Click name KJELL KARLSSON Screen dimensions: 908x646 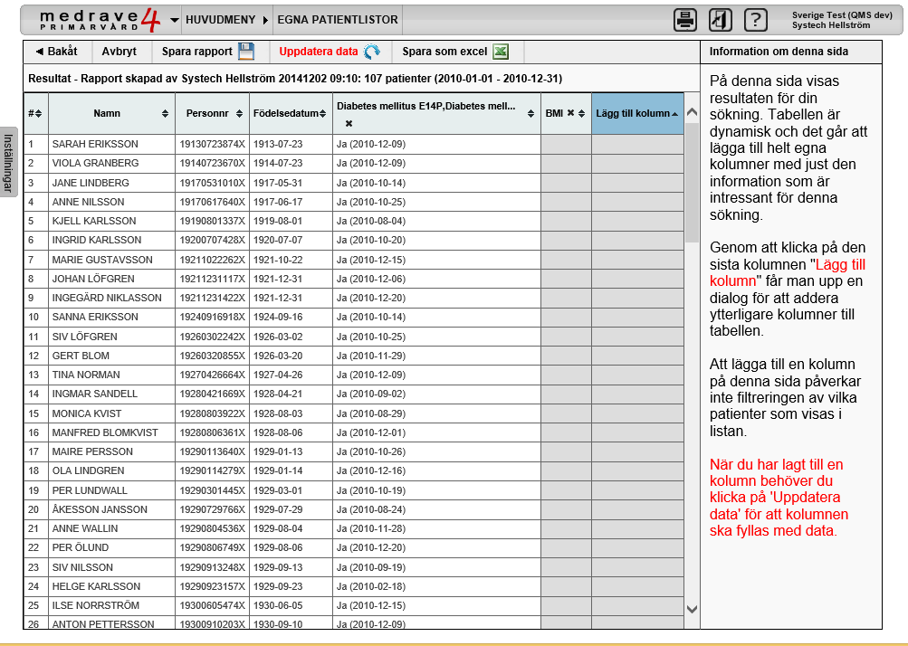pyautogui.click(x=94, y=221)
